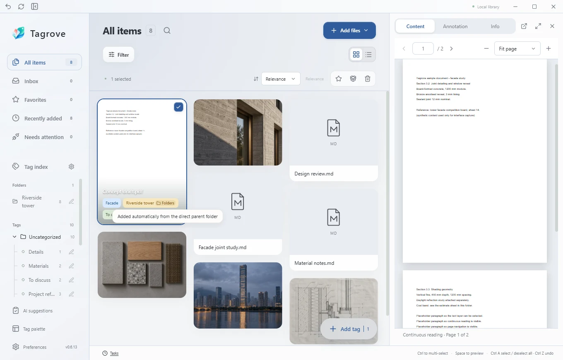
Task: Click the undo arrow icon in title bar
Action: click(x=8, y=7)
